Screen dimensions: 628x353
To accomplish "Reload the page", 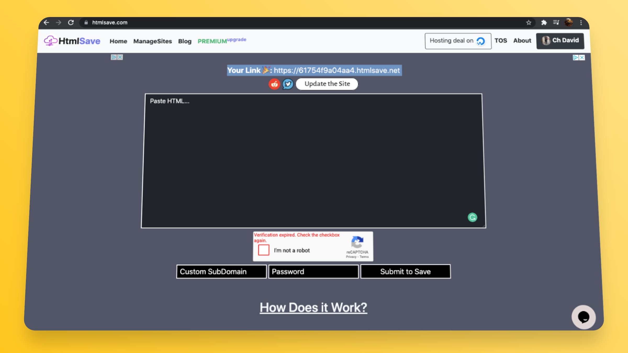I will 71,23.
